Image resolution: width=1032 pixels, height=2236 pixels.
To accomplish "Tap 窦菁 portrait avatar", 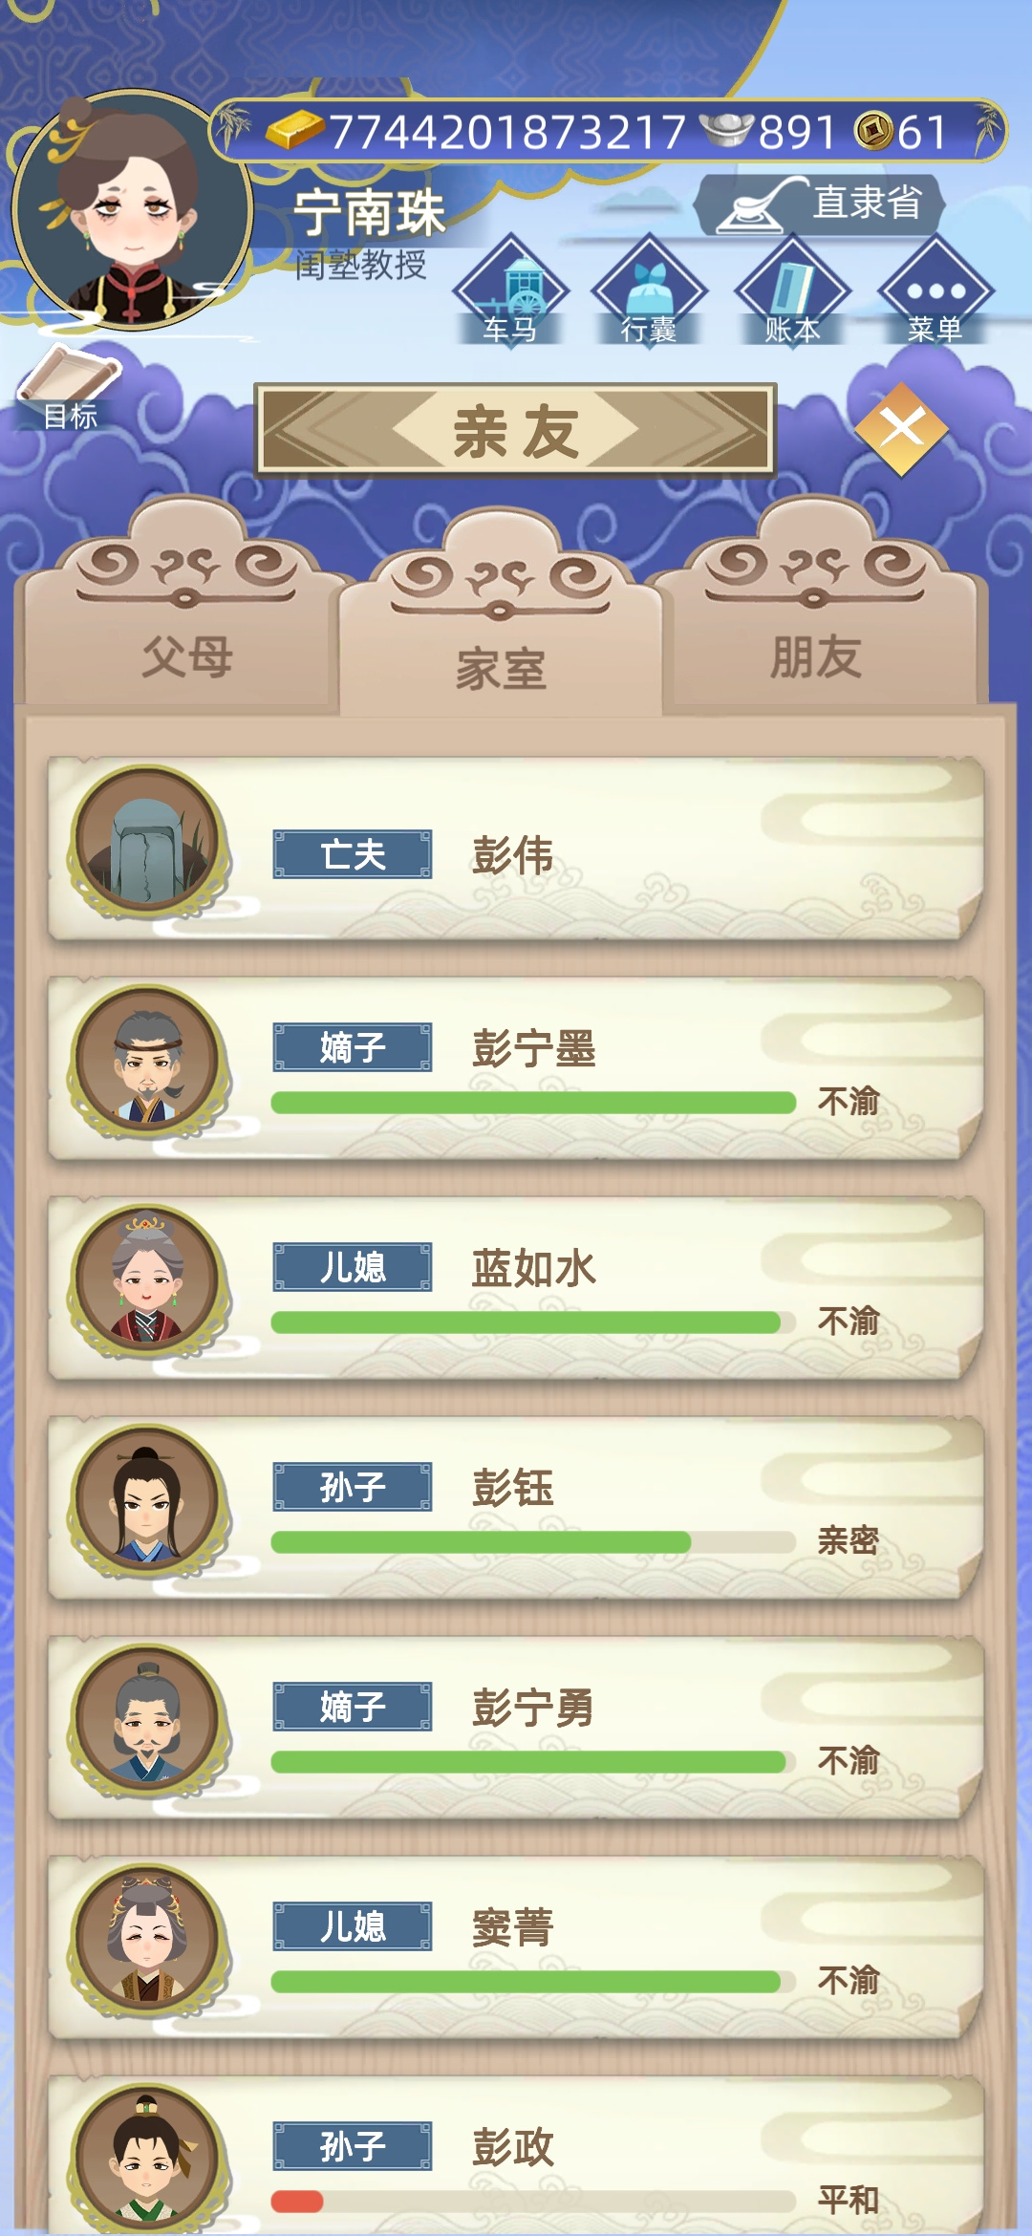I will tap(148, 1940).
